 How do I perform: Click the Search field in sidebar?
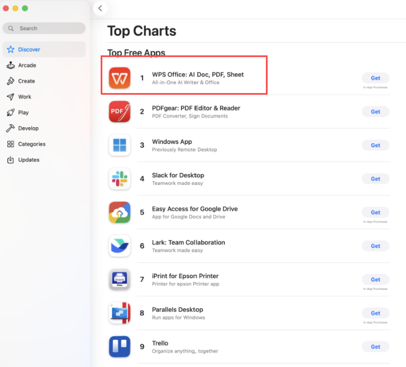coord(44,28)
